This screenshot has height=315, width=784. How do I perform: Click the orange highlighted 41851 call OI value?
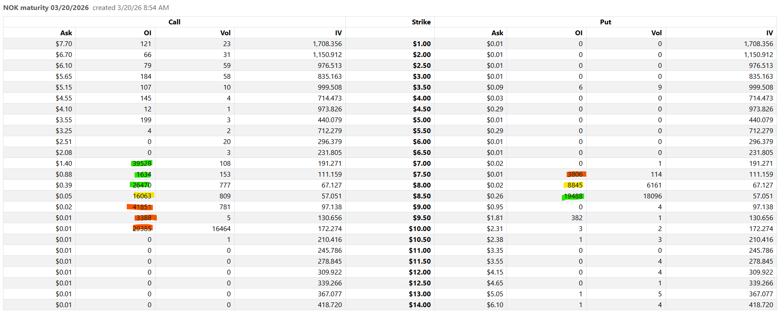(142, 207)
